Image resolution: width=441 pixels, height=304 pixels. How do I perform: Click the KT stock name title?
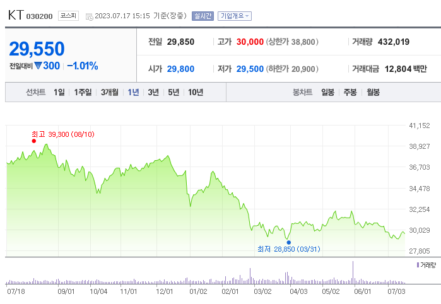click(x=16, y=15)
